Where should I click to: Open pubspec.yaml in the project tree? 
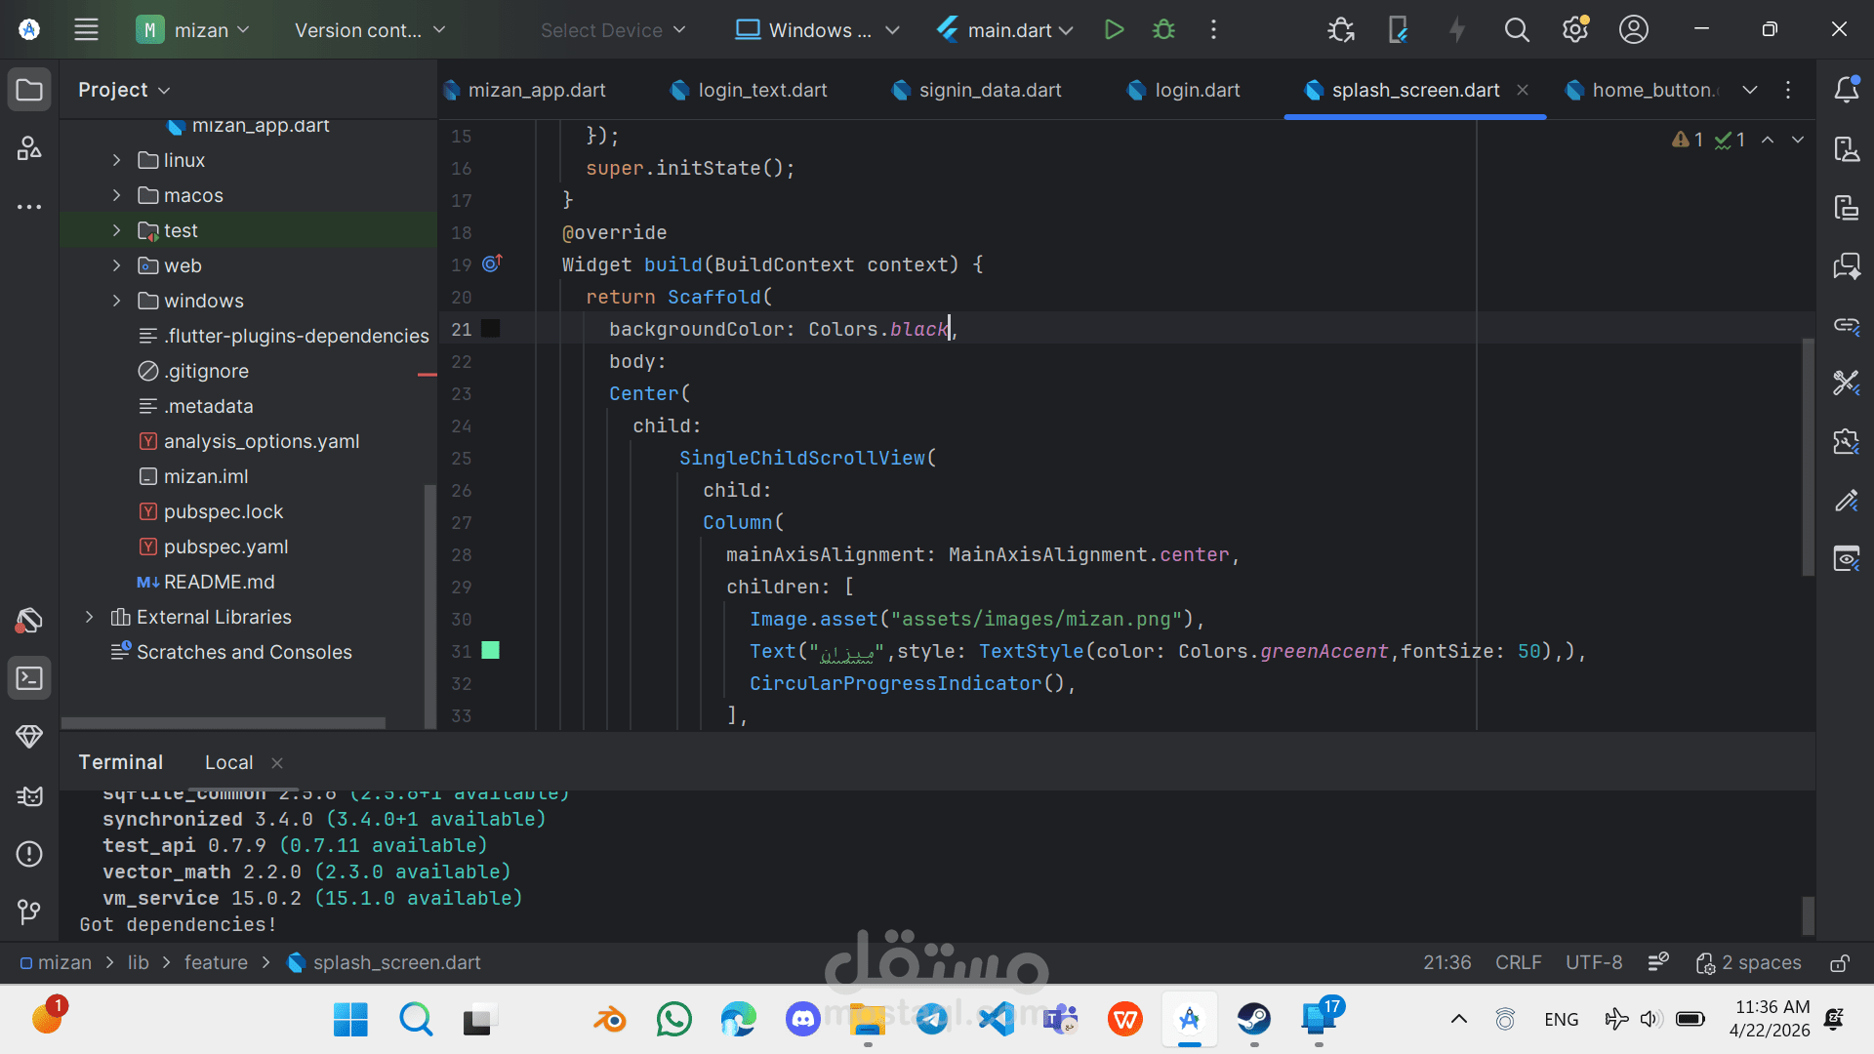(x=225, y=547)
